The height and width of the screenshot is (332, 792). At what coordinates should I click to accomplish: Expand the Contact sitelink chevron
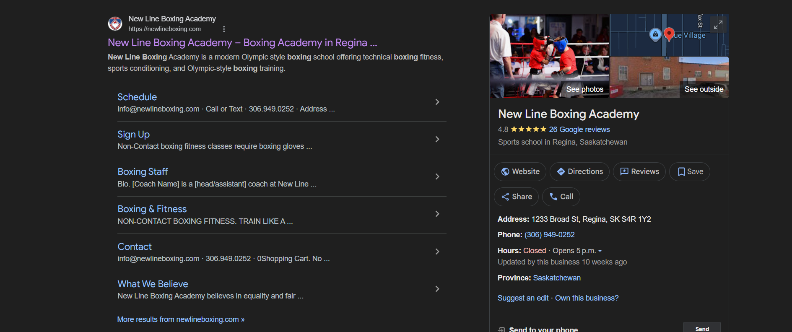point(437,252)
